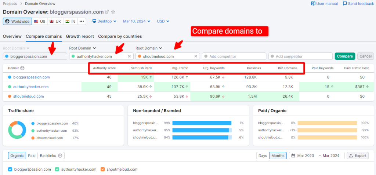Open bloggerspassion.com link in the table

click(x=32, y=77)
